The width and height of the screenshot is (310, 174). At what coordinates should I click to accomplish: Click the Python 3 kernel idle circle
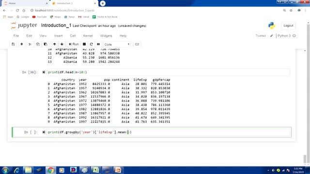pyautogui.click(x=294, y=36)
